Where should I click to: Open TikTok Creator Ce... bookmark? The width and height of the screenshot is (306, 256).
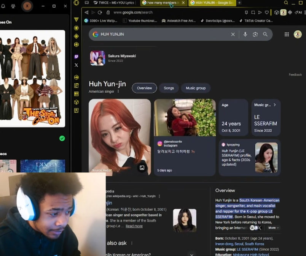tap(256, 21)
